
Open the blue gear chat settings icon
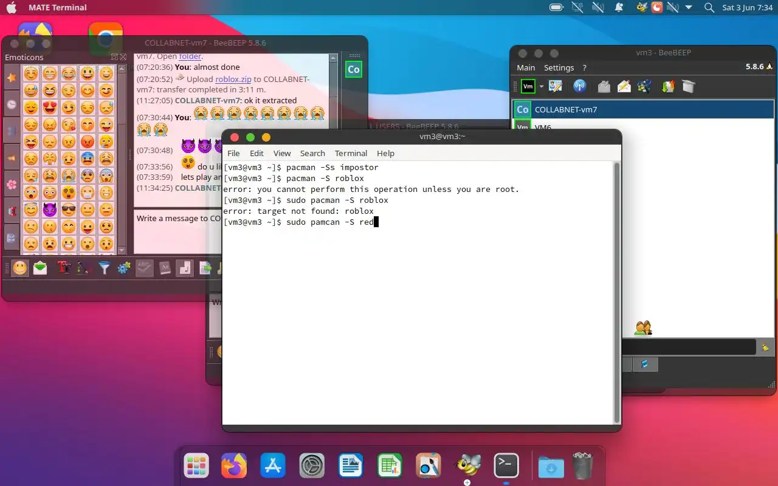coord(124,268)
